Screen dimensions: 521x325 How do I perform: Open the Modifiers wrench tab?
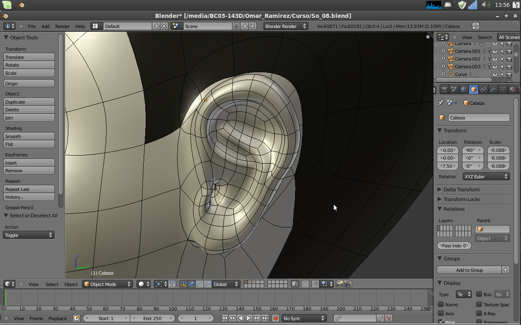pos(493,89)
